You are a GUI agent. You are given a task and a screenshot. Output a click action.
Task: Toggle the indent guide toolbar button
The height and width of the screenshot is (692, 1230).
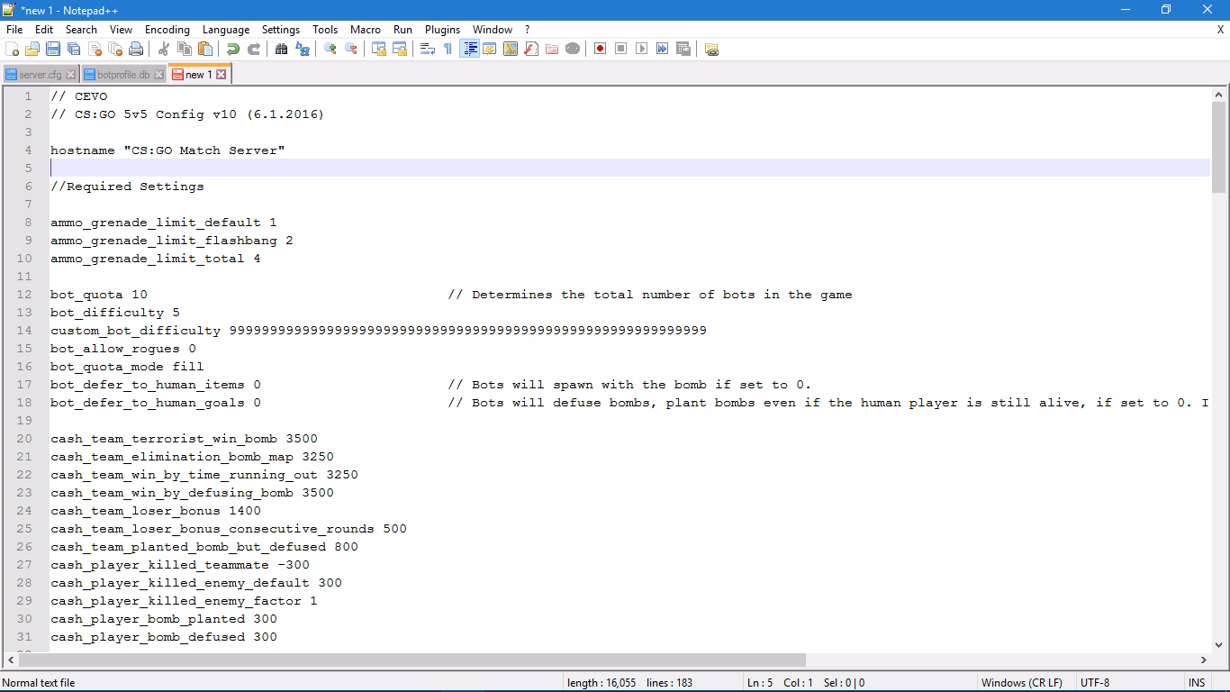pyautogui.click(x=469, y=49)
